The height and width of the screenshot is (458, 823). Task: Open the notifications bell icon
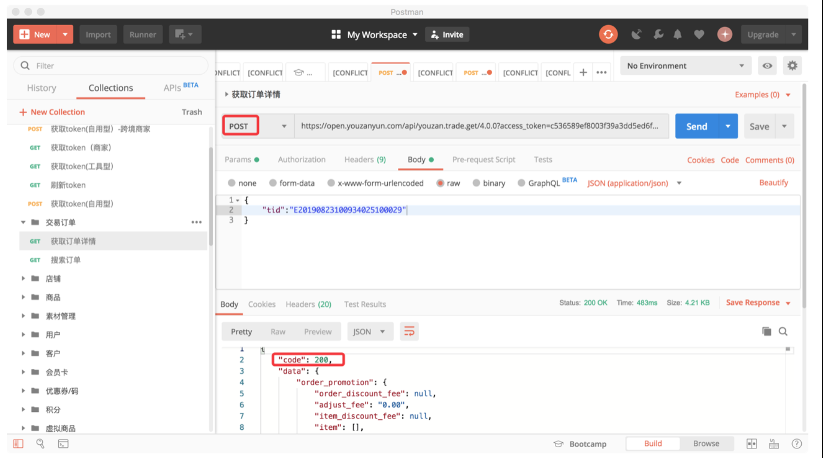[678, 34]
